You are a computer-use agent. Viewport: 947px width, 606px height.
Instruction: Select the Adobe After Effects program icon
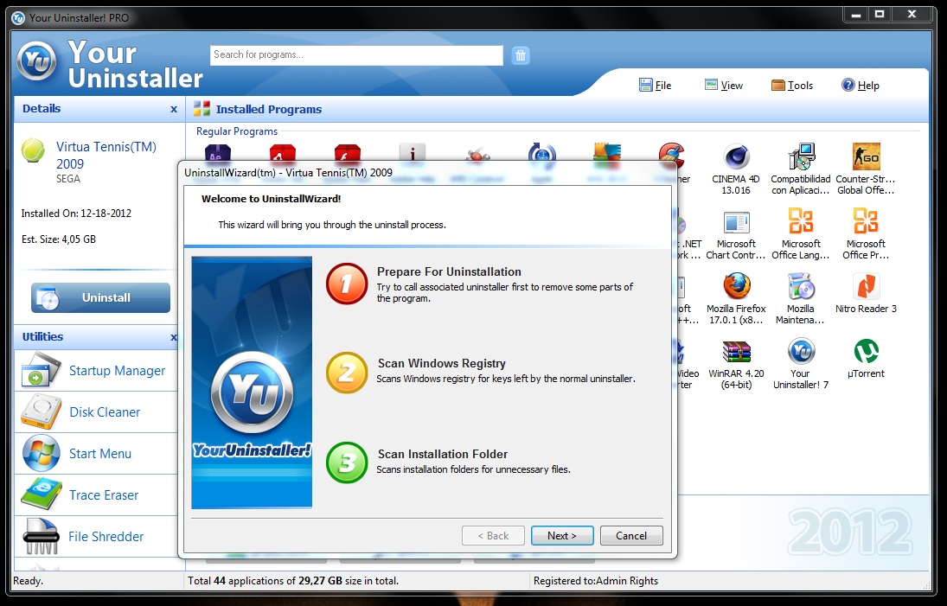[x=217, y=155]
